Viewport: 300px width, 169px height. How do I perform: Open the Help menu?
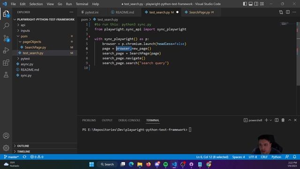pos(96,4)
